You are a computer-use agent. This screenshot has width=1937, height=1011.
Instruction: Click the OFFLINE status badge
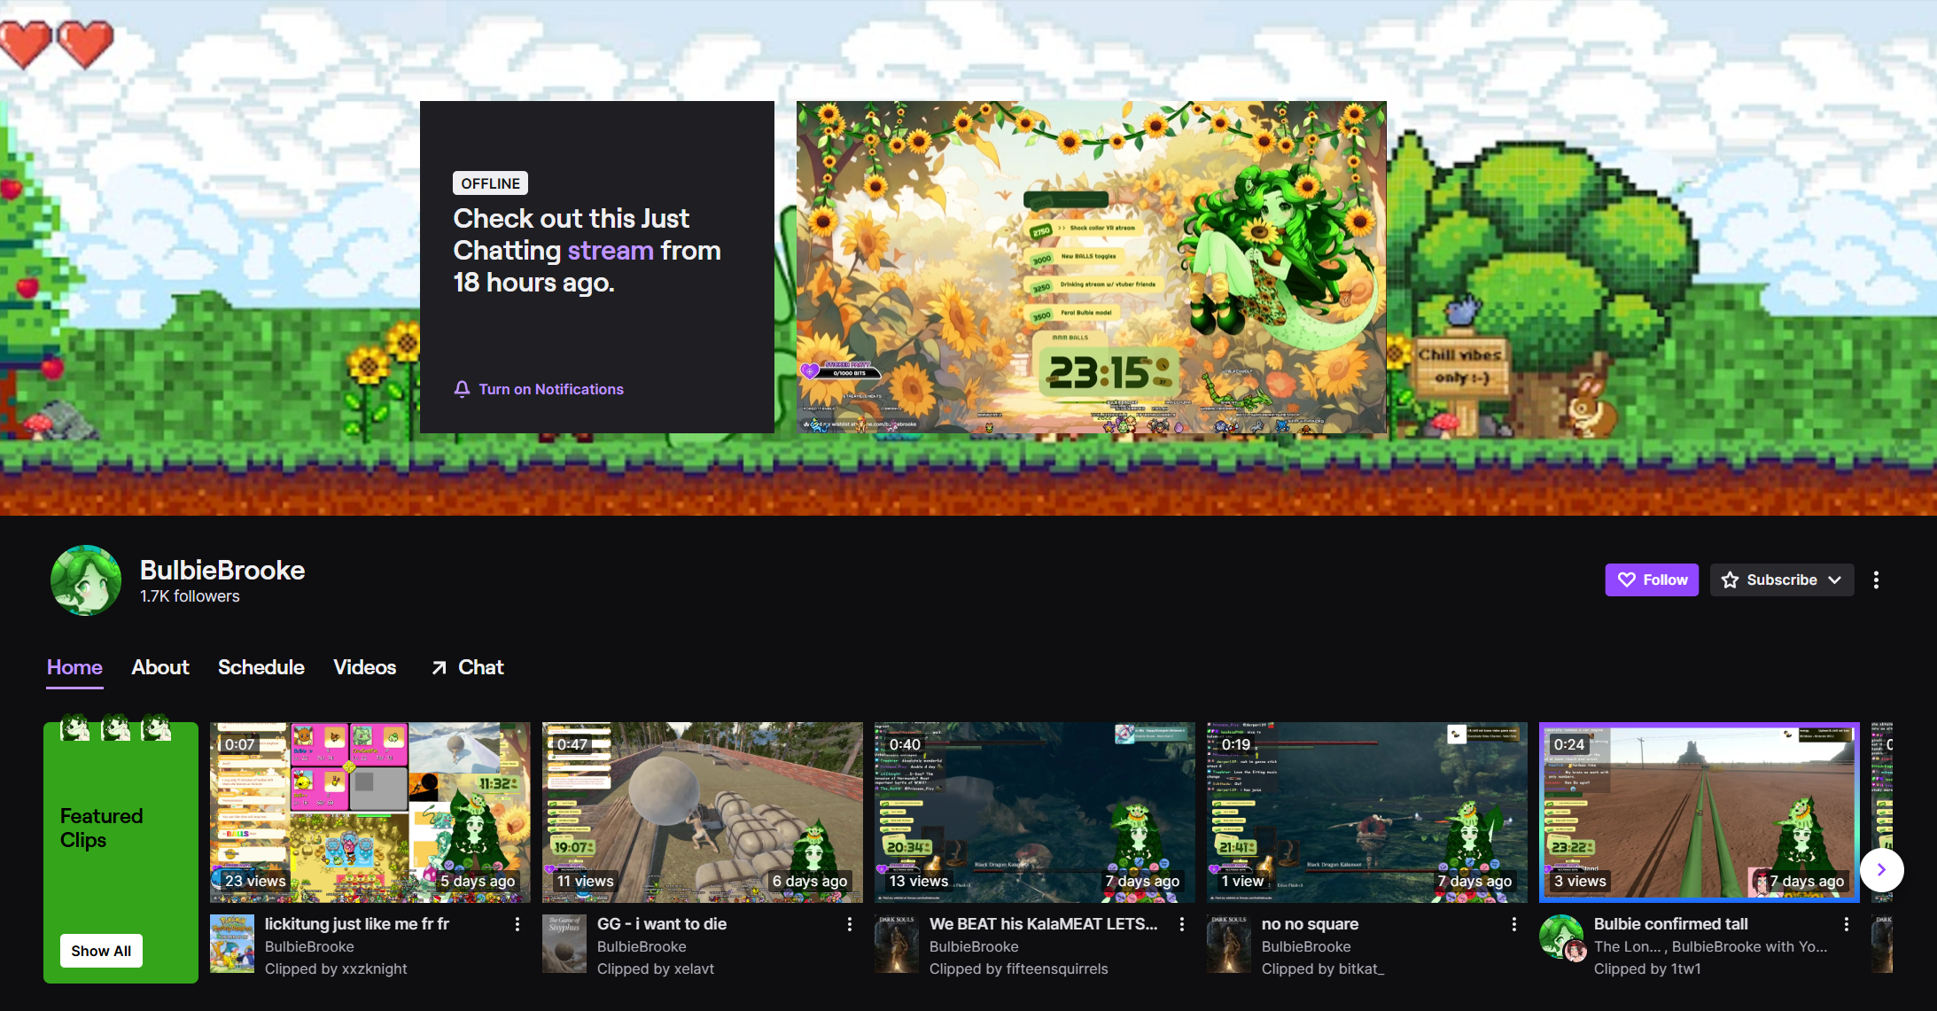click(x=491, y=183)
